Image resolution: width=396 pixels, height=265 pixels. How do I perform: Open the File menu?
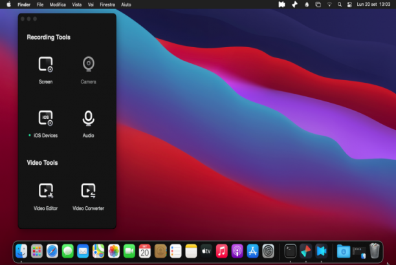pos(40,5)
